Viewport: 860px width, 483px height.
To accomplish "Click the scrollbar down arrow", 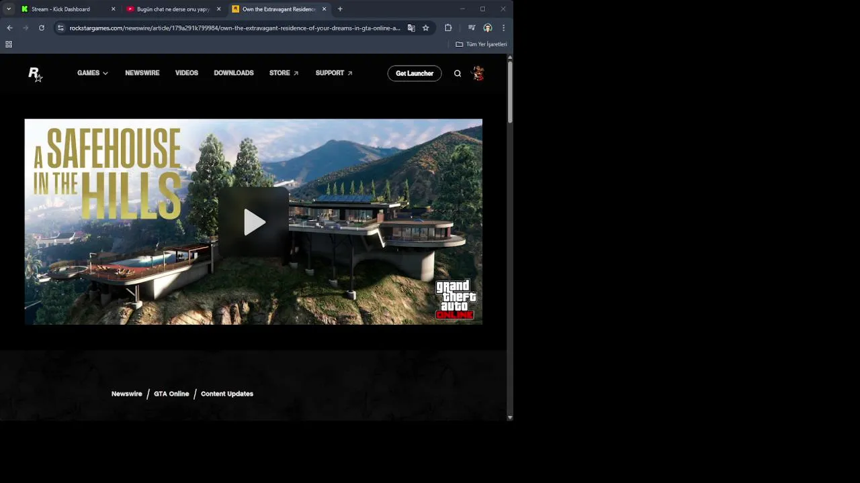I will click(x=510, y=417).
